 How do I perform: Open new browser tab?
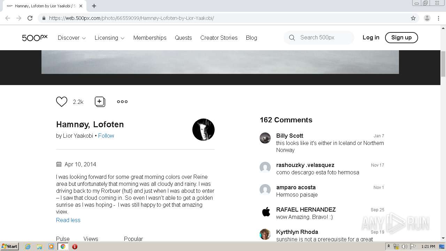point(94,6)
